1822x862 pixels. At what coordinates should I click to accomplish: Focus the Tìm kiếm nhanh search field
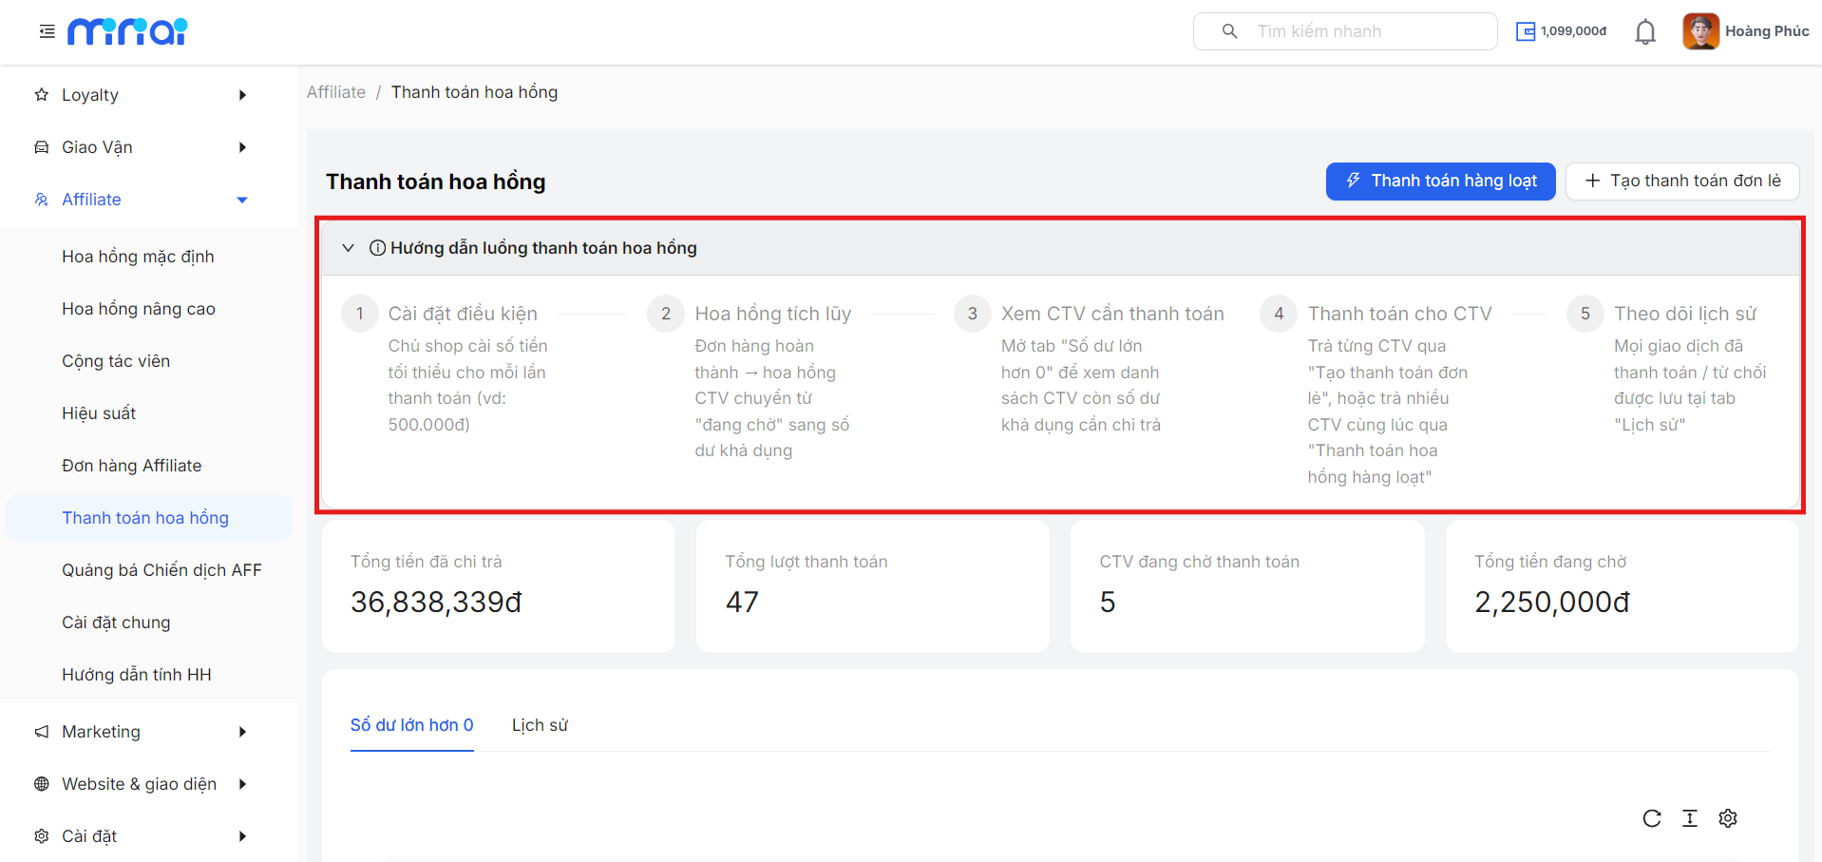(1345, 31)
